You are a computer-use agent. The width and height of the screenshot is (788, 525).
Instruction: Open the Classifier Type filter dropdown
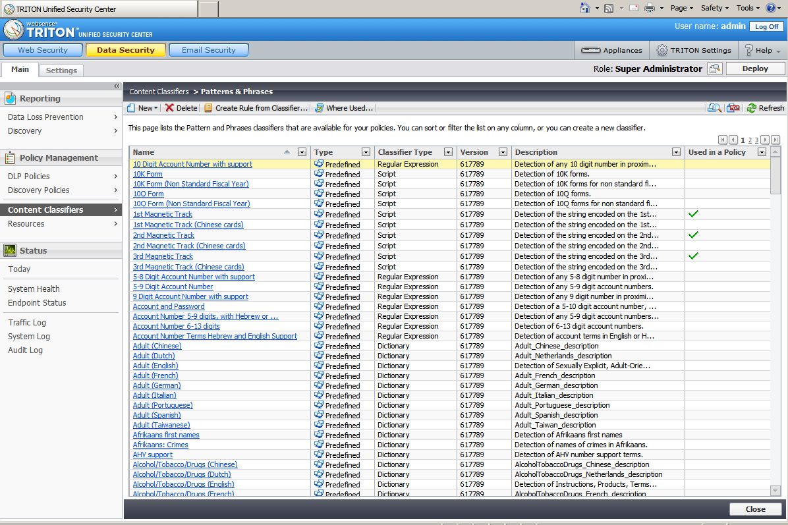448,152
